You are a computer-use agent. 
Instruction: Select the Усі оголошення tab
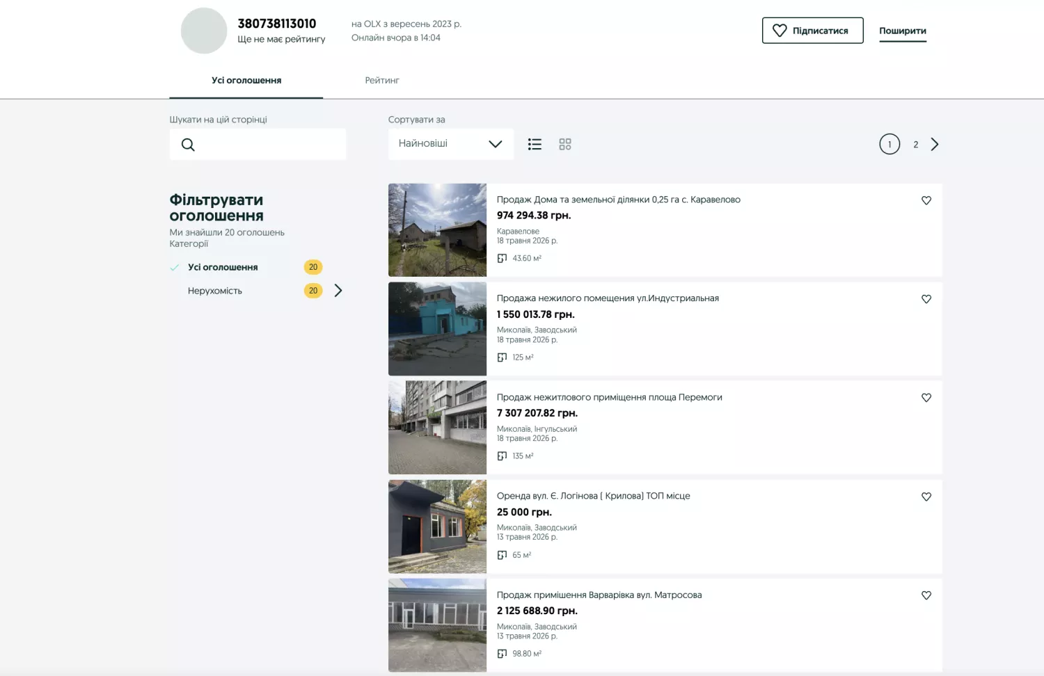(246, 81)
